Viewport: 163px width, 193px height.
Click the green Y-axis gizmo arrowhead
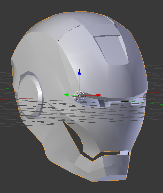(66, 95)
